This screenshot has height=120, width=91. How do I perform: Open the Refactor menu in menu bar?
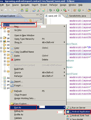(x=53, y=5)
